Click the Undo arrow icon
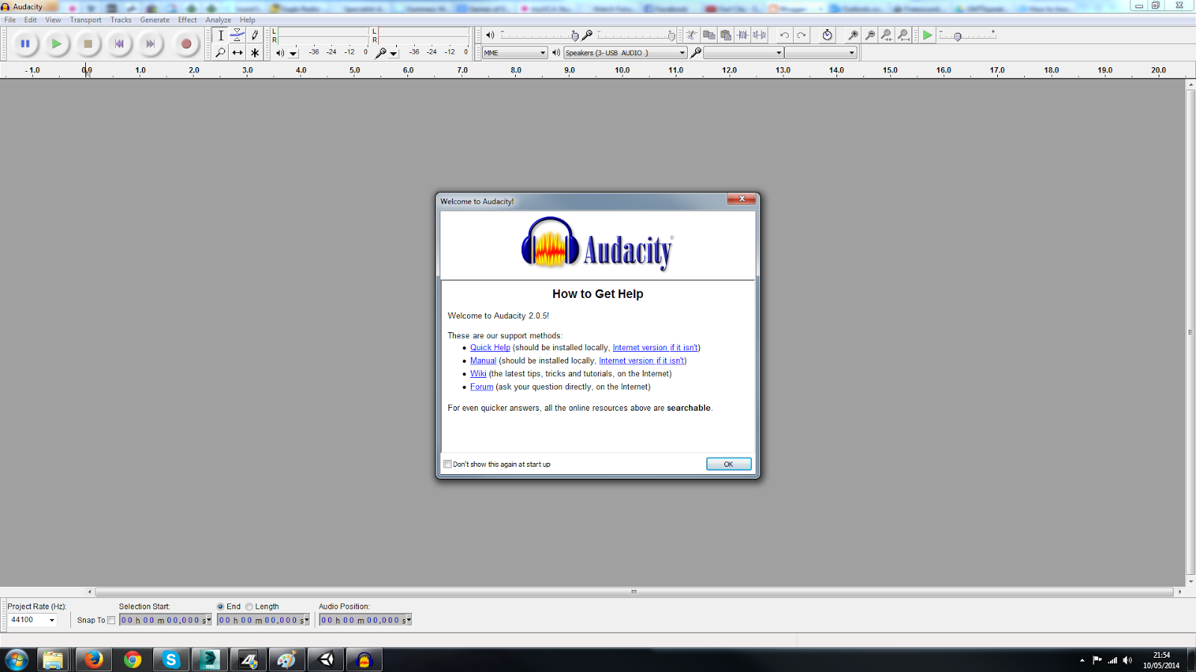Image resolution: width=1196 pixels, height=672 pixels. [784, 35]
